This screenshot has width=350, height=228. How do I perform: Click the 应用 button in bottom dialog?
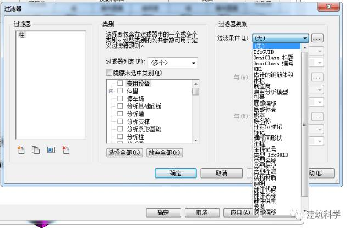(x=236, y=213)
